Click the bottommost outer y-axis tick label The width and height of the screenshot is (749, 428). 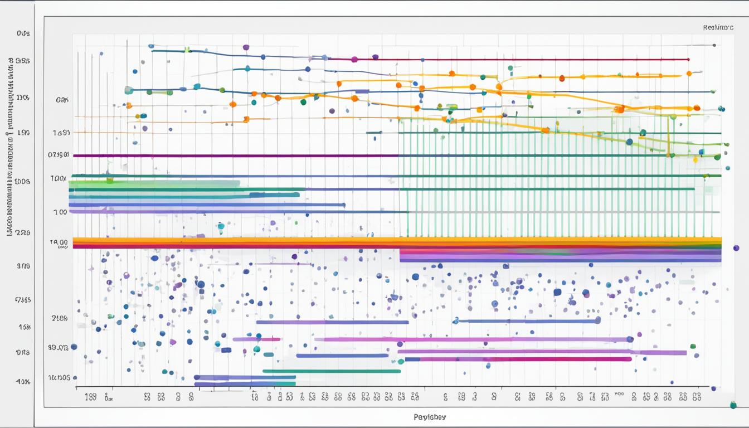[x=23, y=382]
